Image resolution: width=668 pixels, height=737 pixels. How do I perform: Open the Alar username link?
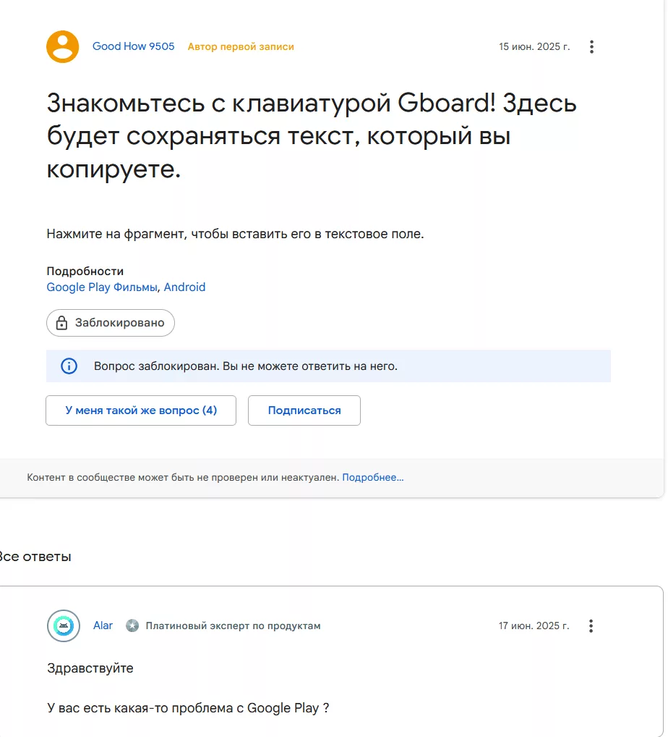click(x=103, y=626)
